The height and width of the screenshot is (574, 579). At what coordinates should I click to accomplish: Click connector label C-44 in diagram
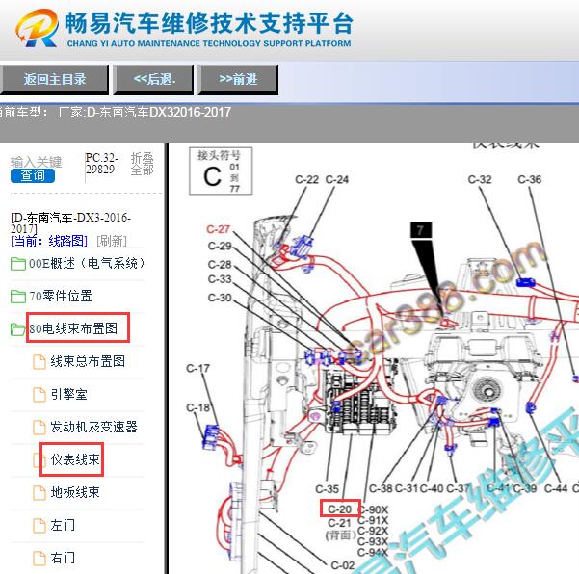[x=556, y=488]
